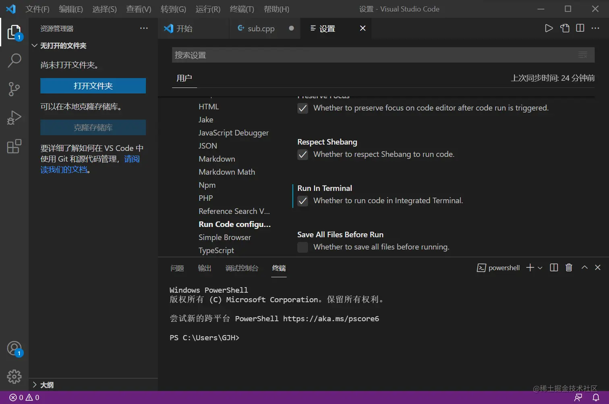
Task: Uncheck the Run In Terminal checkbox
Action: (302, 201)
